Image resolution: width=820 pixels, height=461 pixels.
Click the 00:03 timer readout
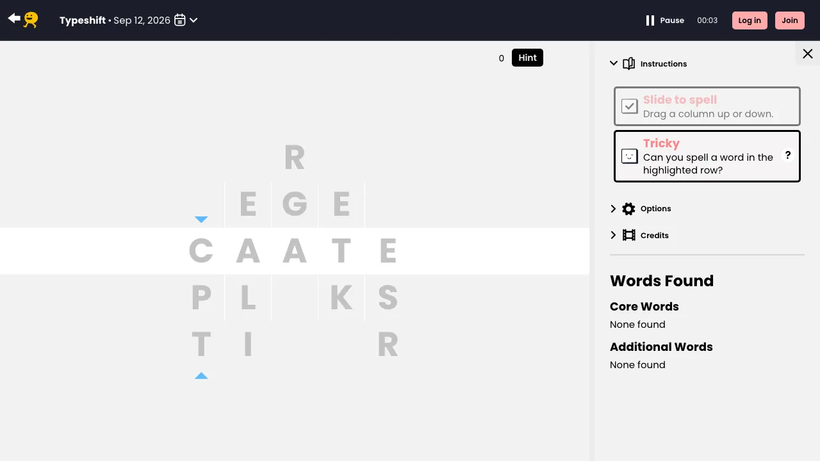pyautogui.click(x=707, y=20)
